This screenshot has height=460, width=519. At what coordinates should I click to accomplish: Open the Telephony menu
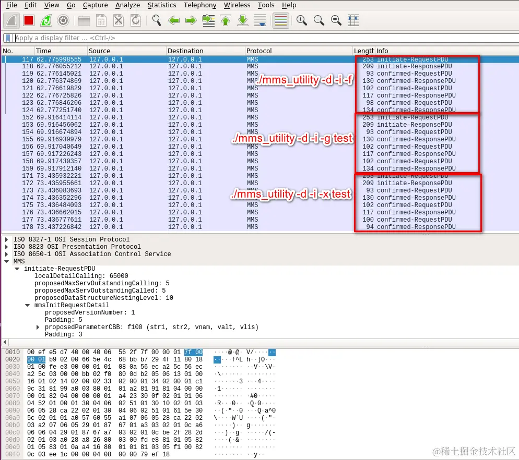(x=200, y=5)
